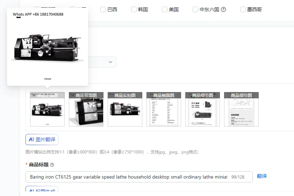Image resolution: width=294 pixels, height=196 pixels.
Task: Check the 韩国 country checkbox
Action: click(134, 9)
